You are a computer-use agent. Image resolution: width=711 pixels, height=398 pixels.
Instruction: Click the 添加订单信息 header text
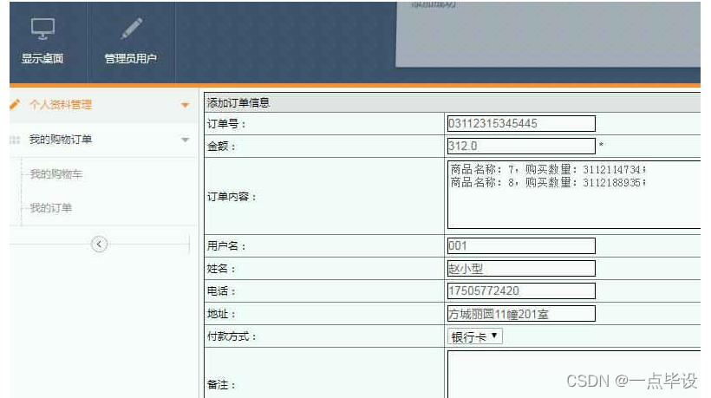(238, 103)
